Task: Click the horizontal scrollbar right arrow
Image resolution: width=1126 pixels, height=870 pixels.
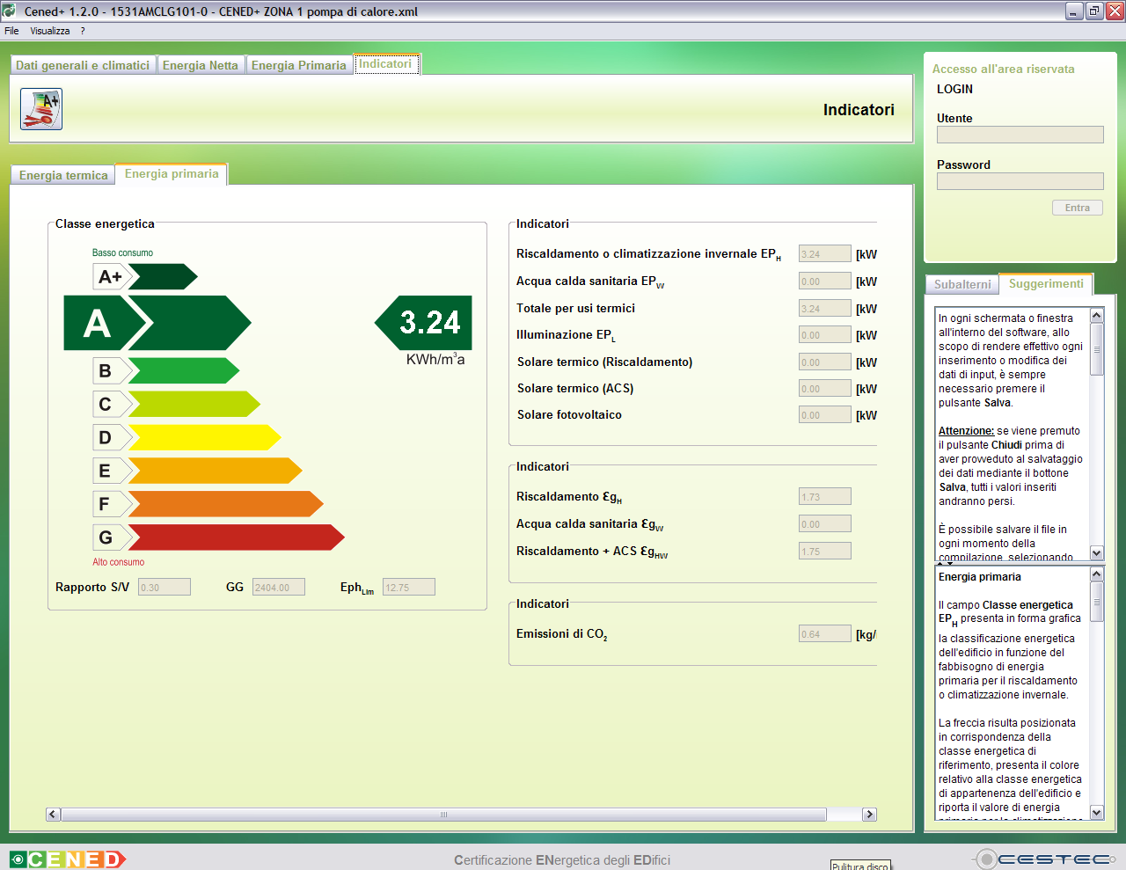Action: (870, 815)
